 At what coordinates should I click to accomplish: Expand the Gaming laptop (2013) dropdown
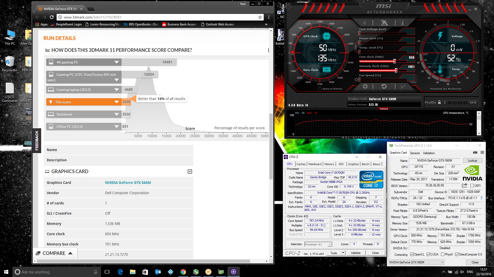click(x=117, y=90)
